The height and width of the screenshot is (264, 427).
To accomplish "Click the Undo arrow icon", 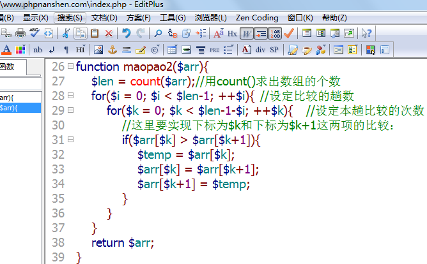I will click(126, 33).
